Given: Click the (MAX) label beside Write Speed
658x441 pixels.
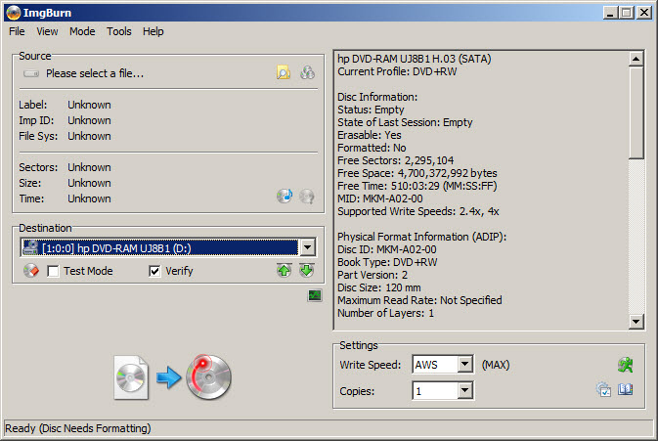Looking at the screenshot, I should click(496, 365).
